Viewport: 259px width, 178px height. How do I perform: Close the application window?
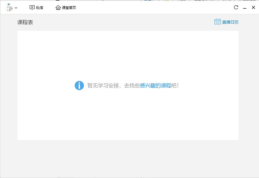[253, 7]
